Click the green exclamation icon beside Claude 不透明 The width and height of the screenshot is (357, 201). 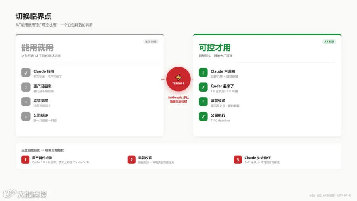(203, 73)
